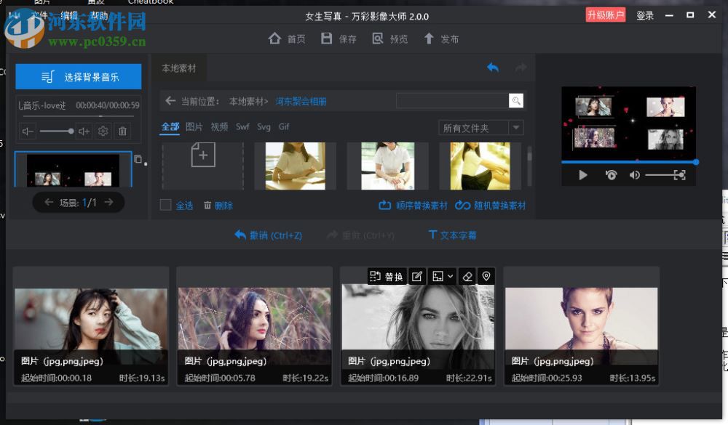Select the eraser icon on the clip toolbar
The image size is (728, 425).
469,276
